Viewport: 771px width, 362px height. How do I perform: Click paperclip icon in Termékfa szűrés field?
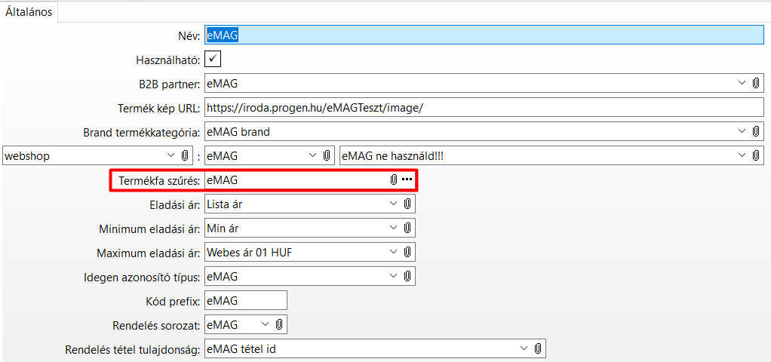(x=393, y=180)
